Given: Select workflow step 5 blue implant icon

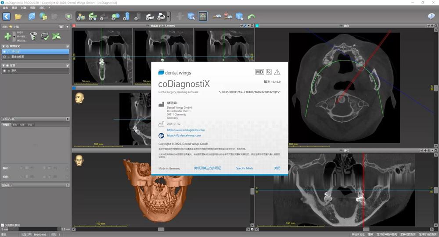Looking at the screenshot, I should point(126,17).
